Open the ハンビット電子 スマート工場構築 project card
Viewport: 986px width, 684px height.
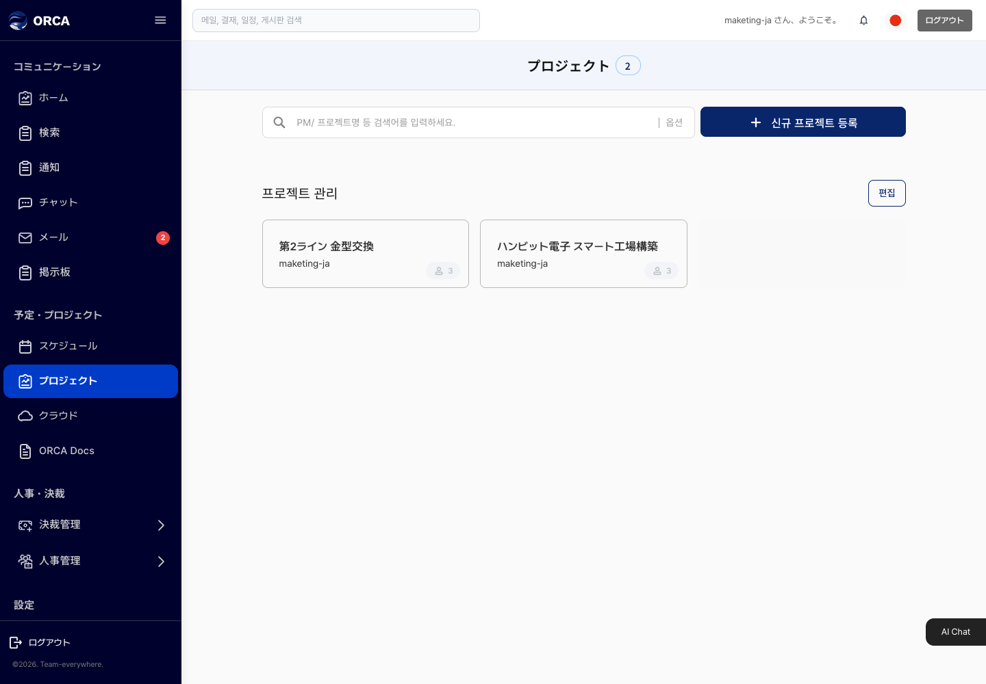point(583,254)
